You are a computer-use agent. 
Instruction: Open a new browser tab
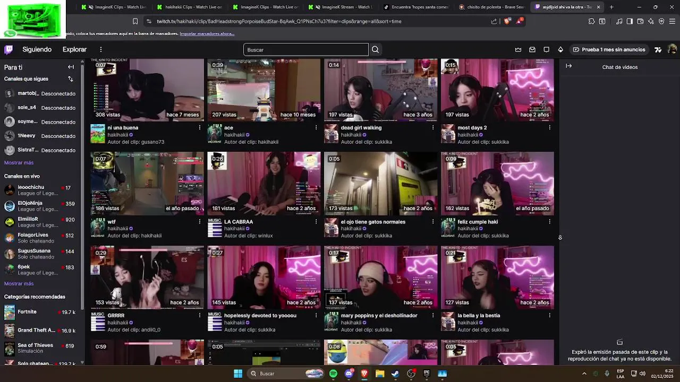pos(611,7)
